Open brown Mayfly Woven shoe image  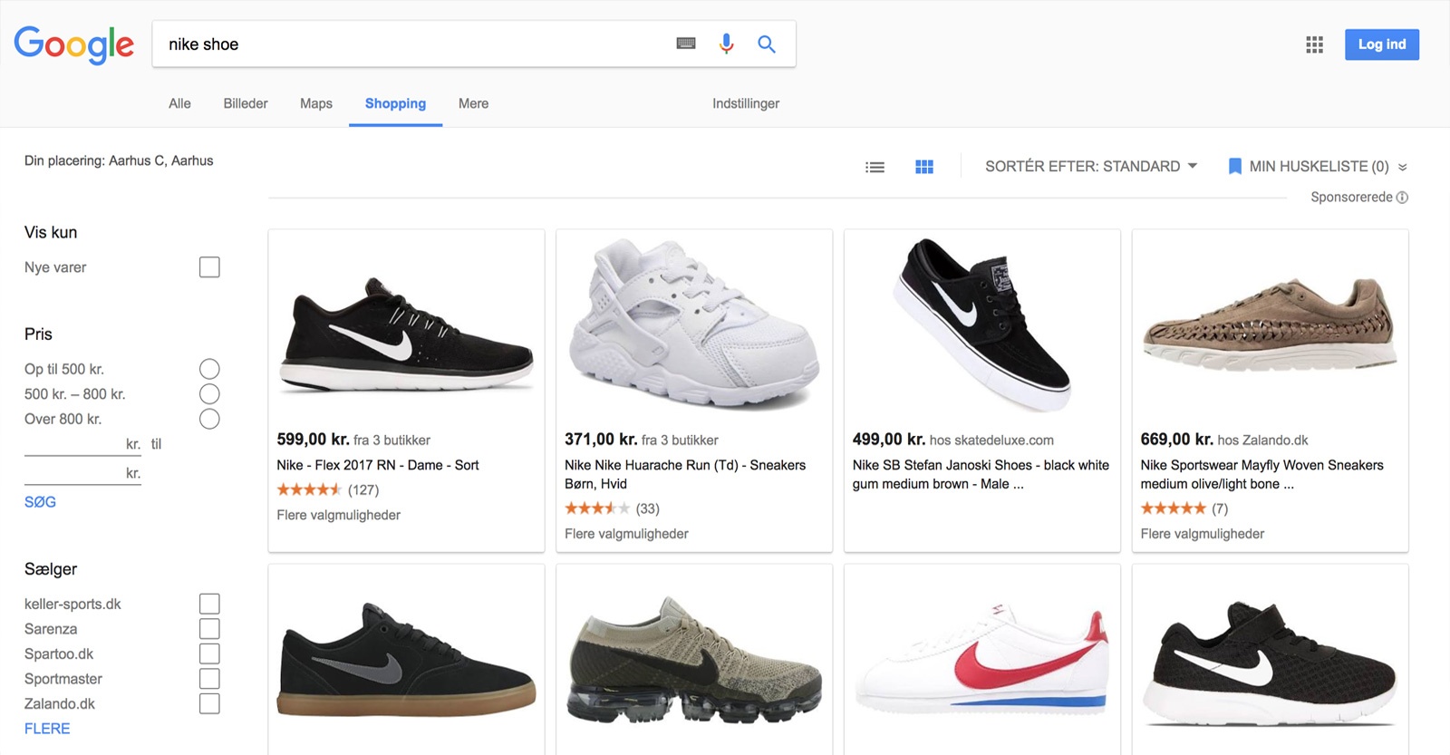point(1271,324)
